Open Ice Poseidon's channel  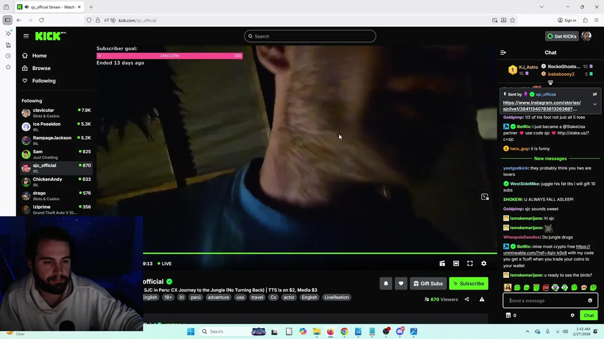(56, 127)
